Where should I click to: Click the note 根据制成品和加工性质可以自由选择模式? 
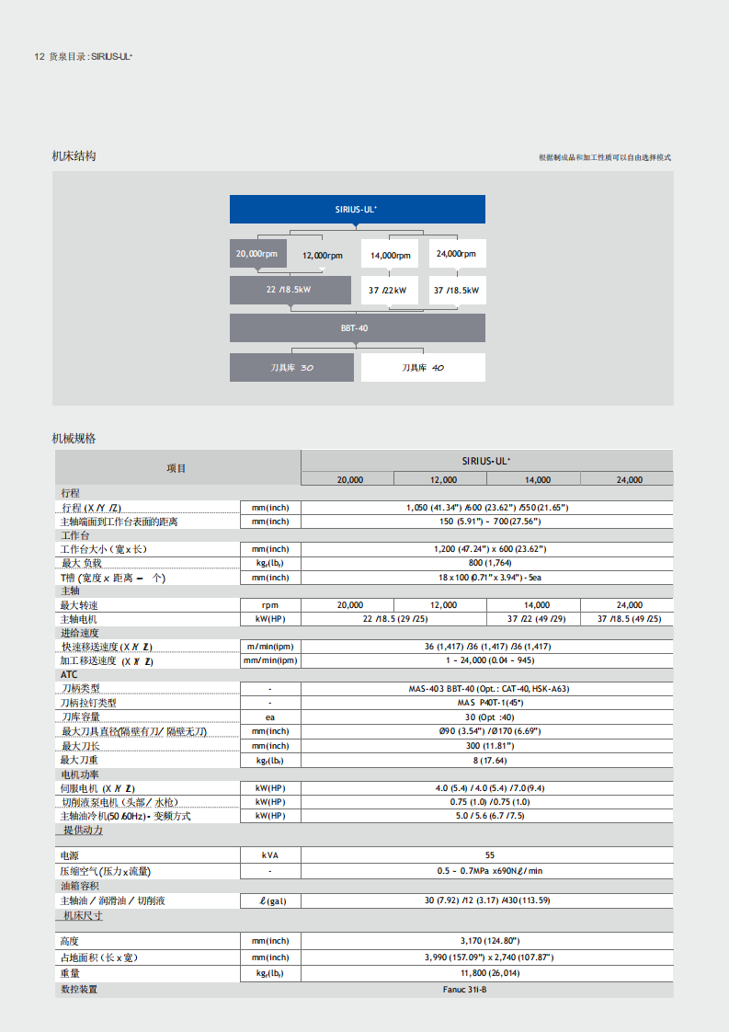point(605,157)
